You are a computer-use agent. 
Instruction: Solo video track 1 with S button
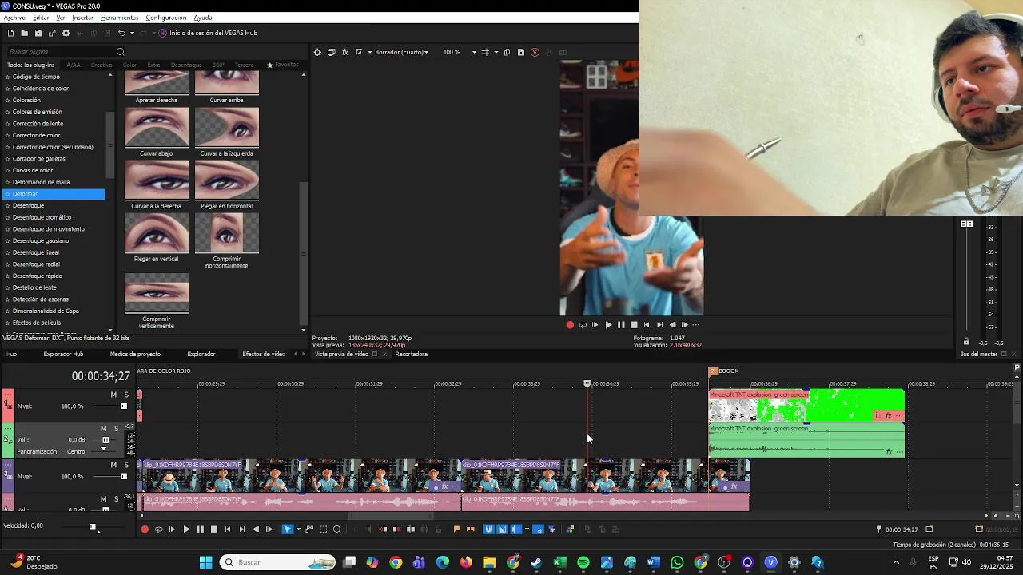(126, 395)
